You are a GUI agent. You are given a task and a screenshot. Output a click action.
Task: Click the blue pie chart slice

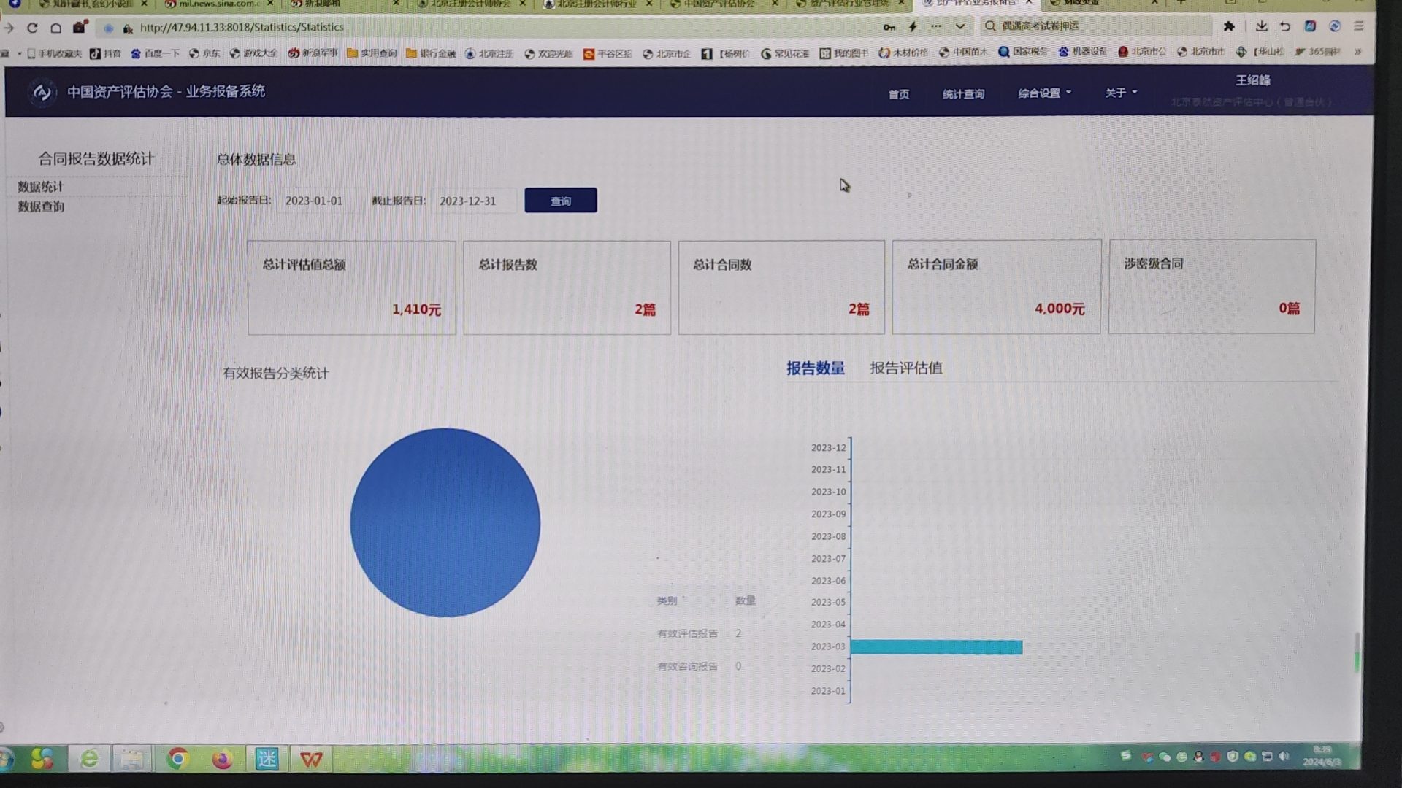(x=445, y=522)
